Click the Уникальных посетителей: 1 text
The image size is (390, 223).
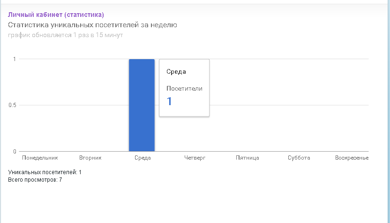click(x=45, y=172)
